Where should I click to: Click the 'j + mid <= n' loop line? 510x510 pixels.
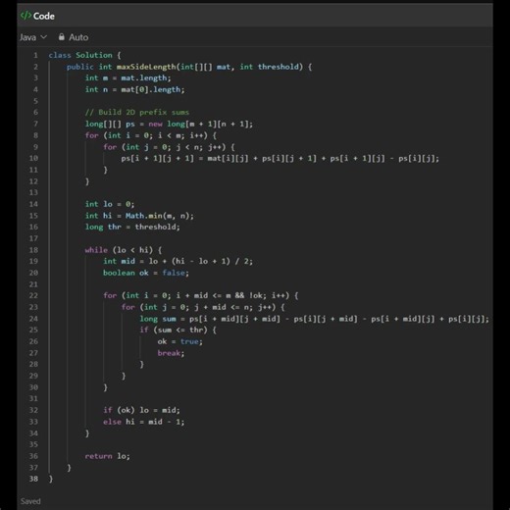pyautogui.click(x=203, y=307)
